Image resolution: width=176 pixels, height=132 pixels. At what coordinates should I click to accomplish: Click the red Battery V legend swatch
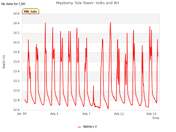coord(79,127)
